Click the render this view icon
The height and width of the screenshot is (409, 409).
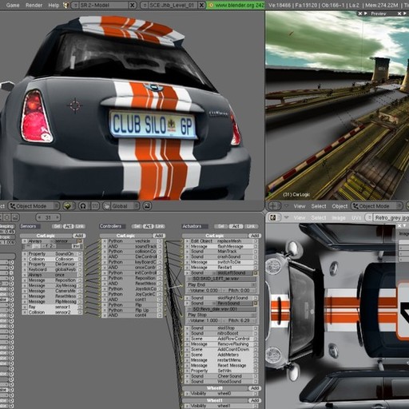[147, 206]
